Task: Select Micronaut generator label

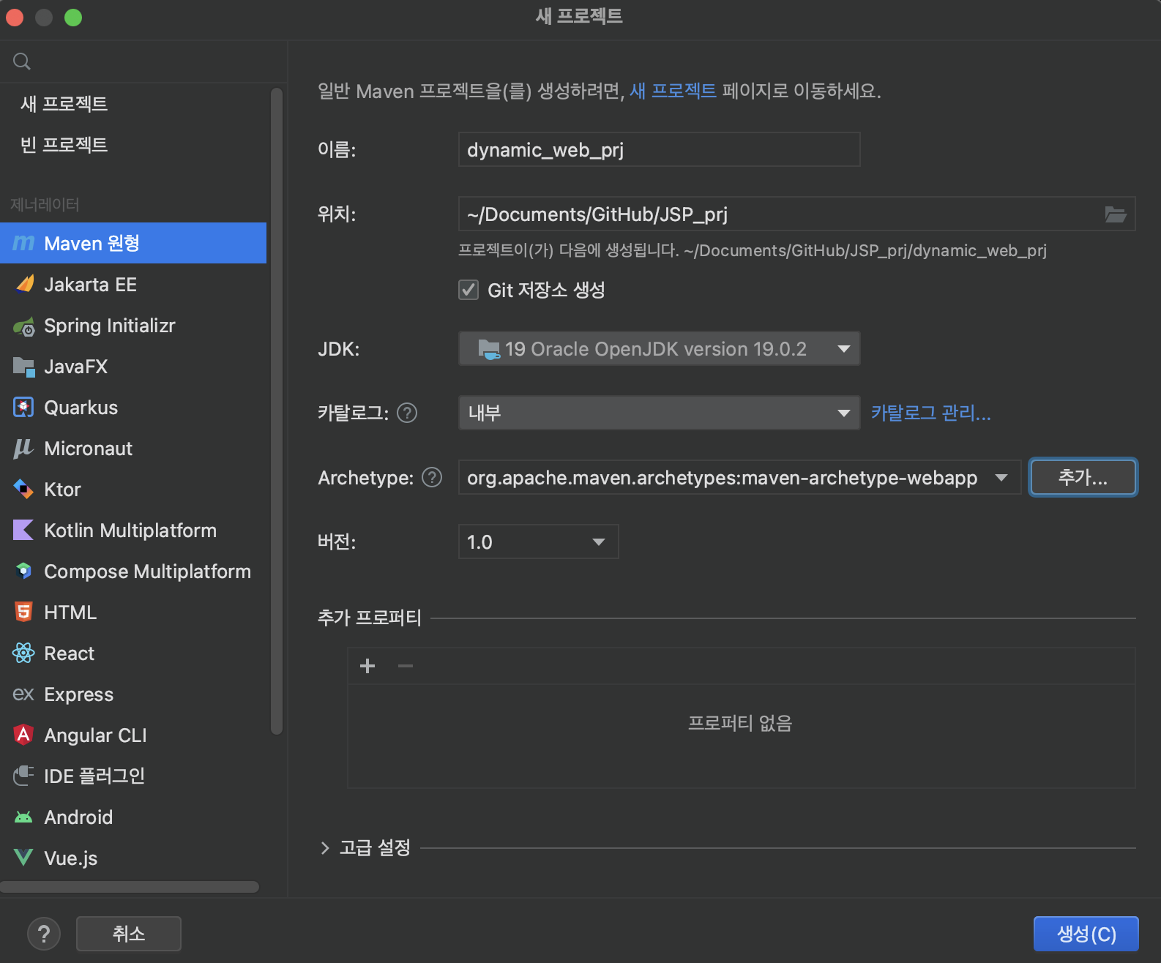Action: pos(89,449)
